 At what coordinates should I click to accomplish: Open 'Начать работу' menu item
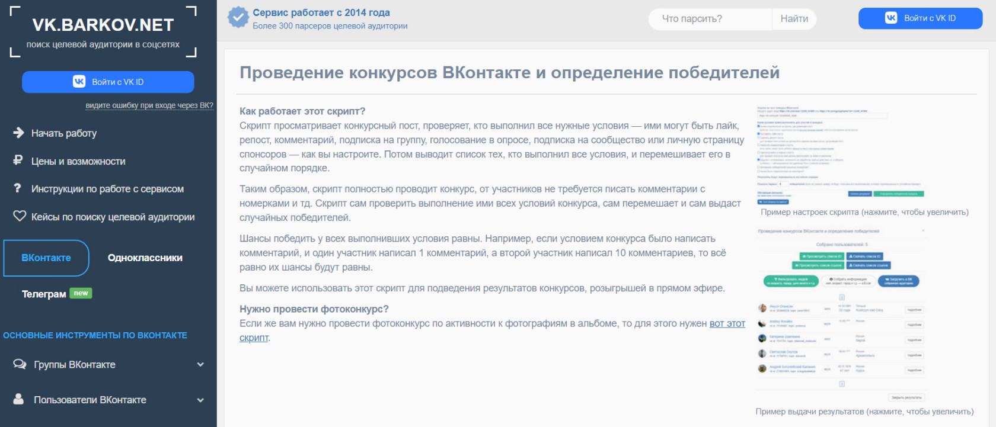tap(64, 133)
